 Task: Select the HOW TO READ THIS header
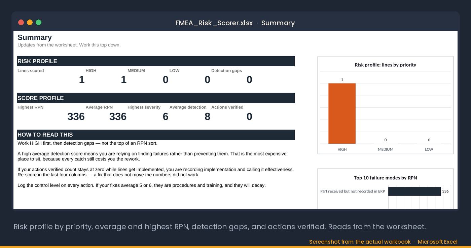(x=156, y=135)
